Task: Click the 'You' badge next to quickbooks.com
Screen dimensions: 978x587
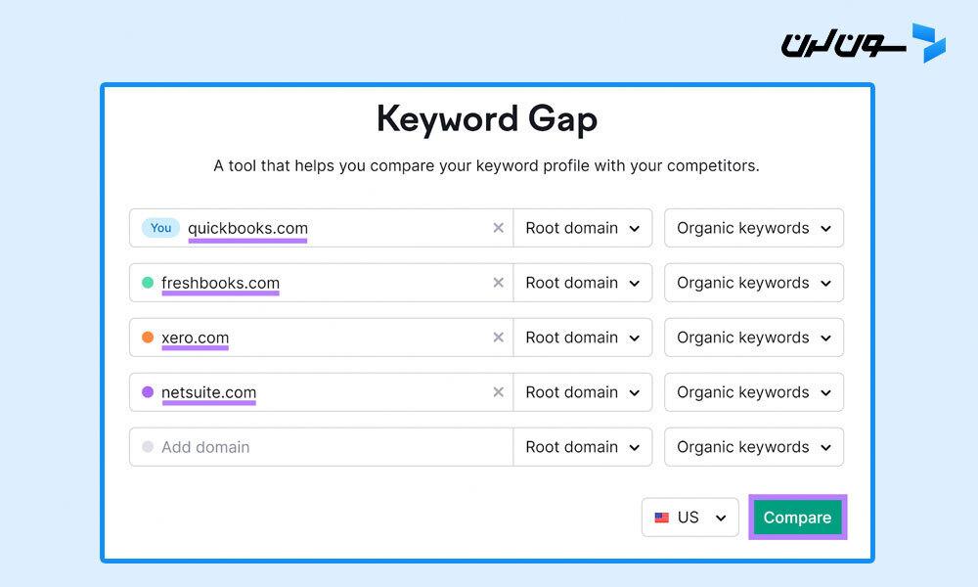Action: [x=161, y=228]
